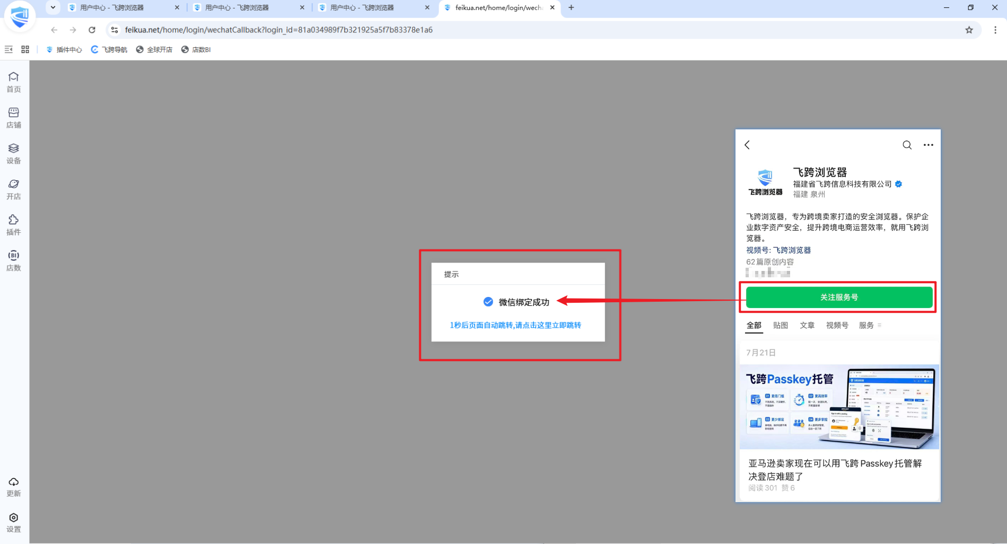Open the 插件 plugin puzzle icon in sidebar
Viewport: 1007px width, 544px height.
(x=14, y=225)
